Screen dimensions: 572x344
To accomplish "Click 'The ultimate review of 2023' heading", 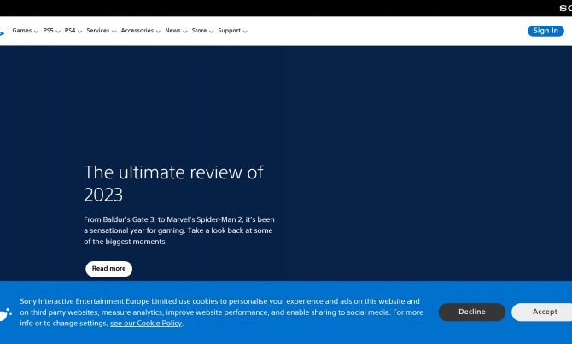I will pyautogui.click(x=173, y=184).
